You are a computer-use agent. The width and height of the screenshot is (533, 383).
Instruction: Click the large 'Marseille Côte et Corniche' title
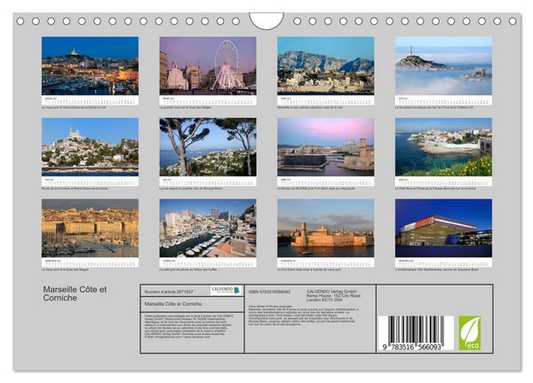coord(75,293)
